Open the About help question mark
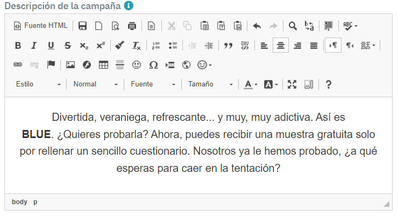This screenshot has width=398, height=217. pyautogui.click(x=328, y=84)
